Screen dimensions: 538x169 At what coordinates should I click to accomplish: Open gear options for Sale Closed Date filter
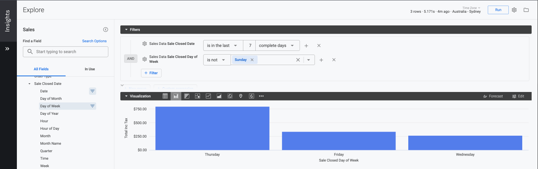pyautogui.click(x=144, y=44)
